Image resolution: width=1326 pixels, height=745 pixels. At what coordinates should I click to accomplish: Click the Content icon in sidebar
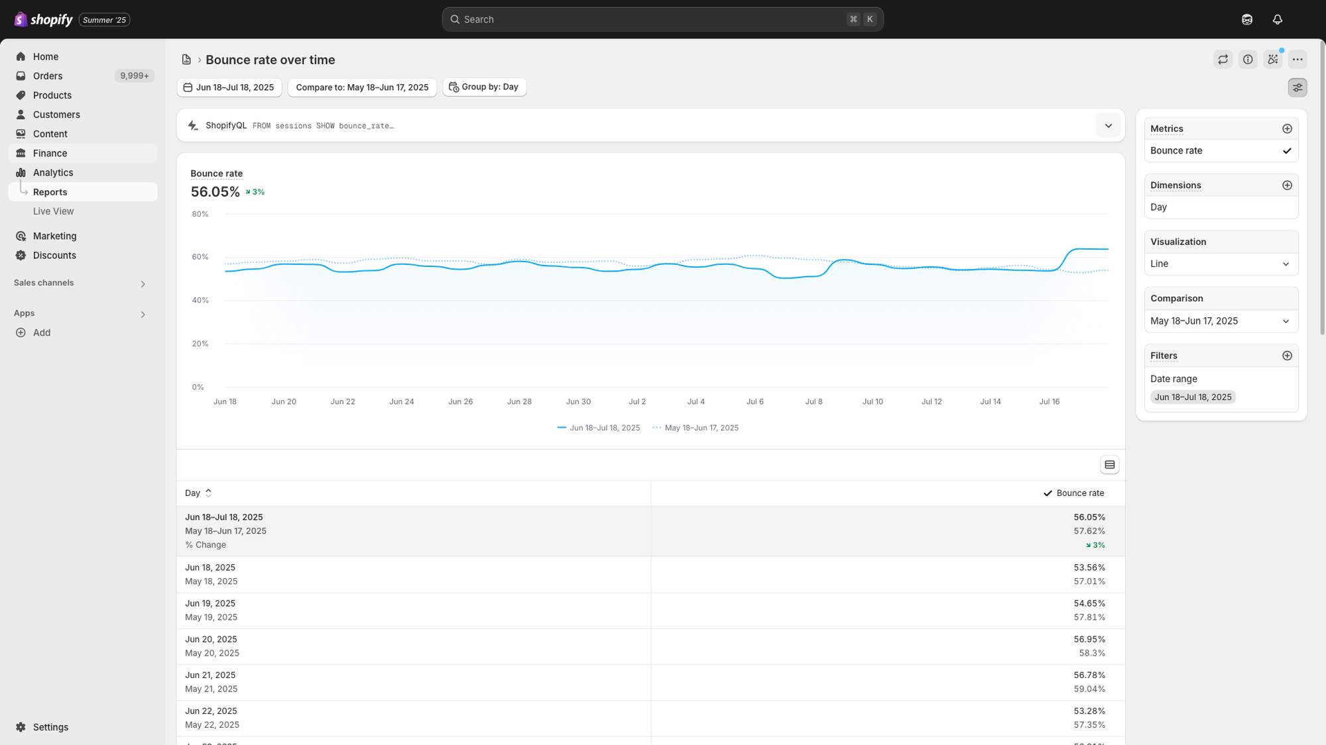(x=21, y=134)
